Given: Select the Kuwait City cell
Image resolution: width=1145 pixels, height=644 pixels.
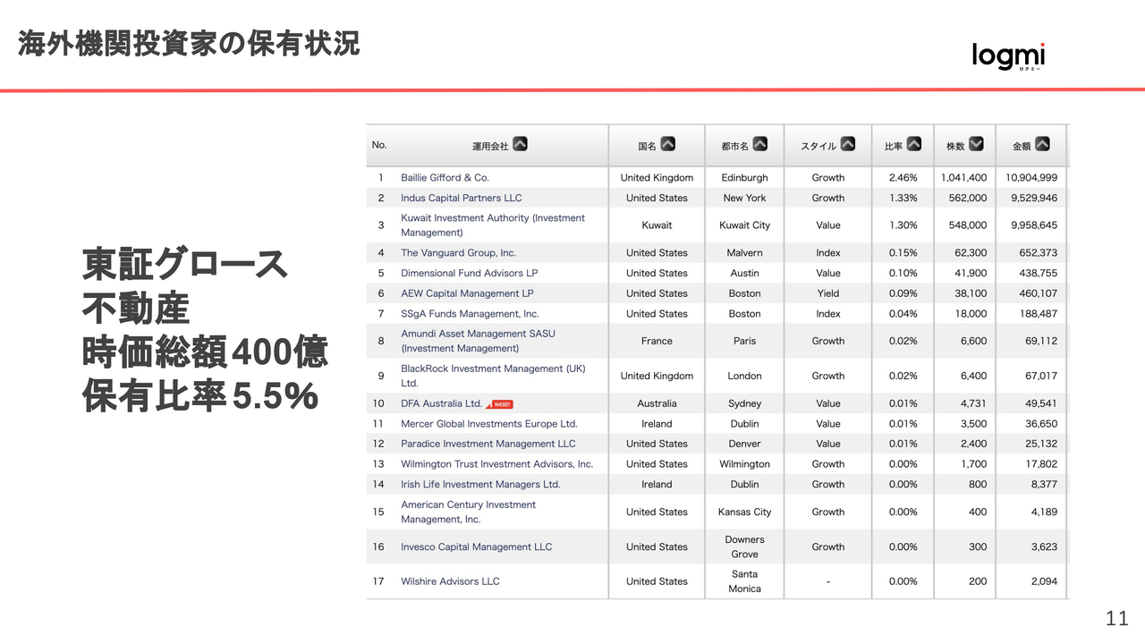Looking at the screenshot, I should (x=744, y=225).
